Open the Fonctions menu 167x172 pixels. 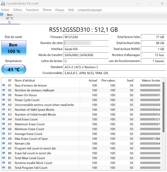tap(32, 10)
